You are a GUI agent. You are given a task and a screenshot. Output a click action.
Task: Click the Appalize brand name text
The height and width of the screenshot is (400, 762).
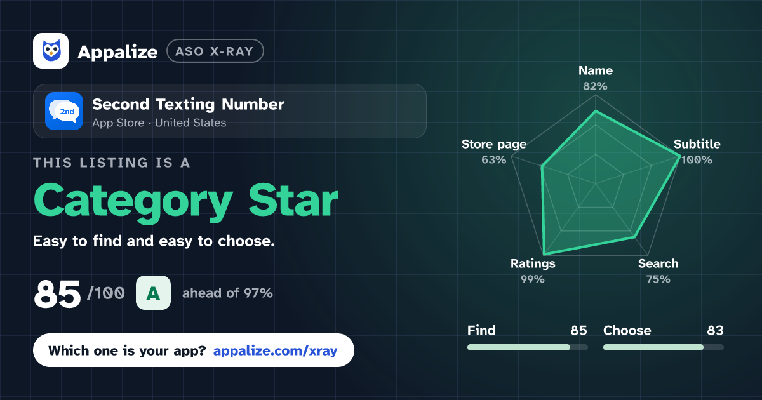tap(117, 51)
